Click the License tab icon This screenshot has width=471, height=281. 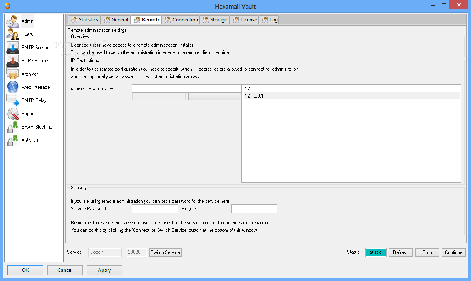point(236,20)
